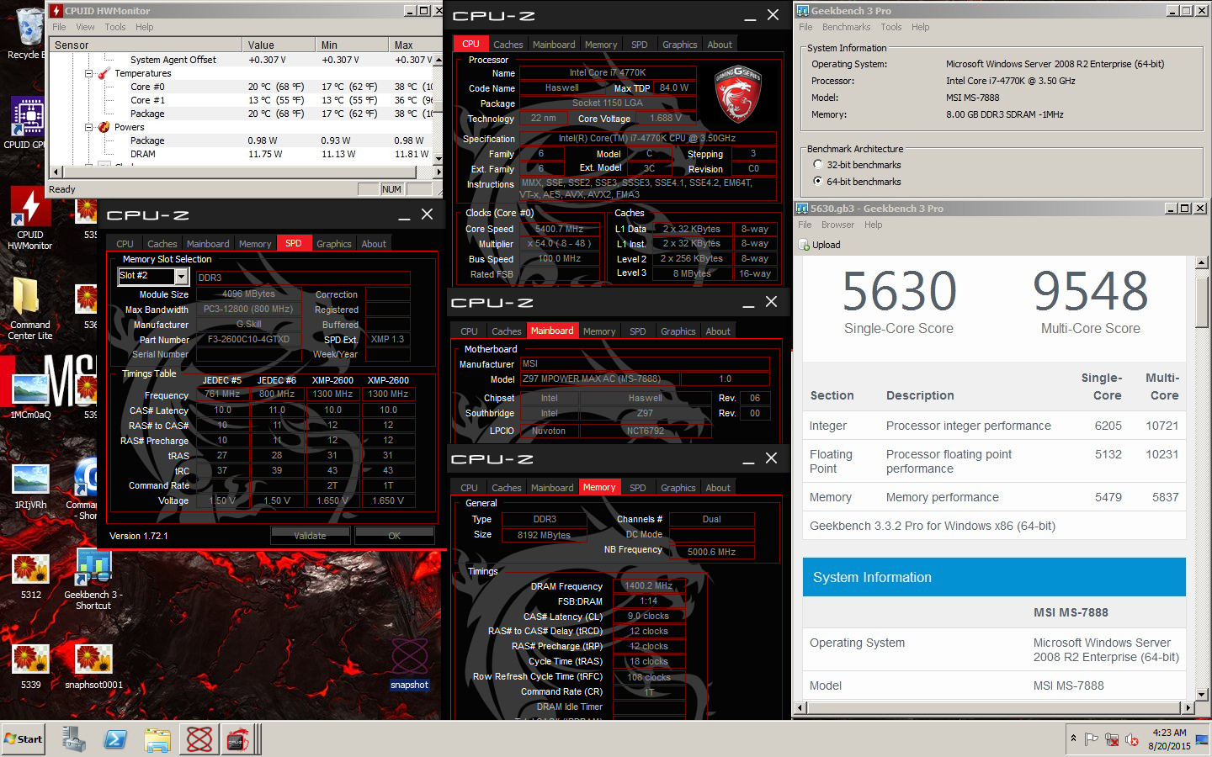This screenshot has height=757, width=1212.
Task: Collapse the Powers tree node
Action: tap(88, 127)
